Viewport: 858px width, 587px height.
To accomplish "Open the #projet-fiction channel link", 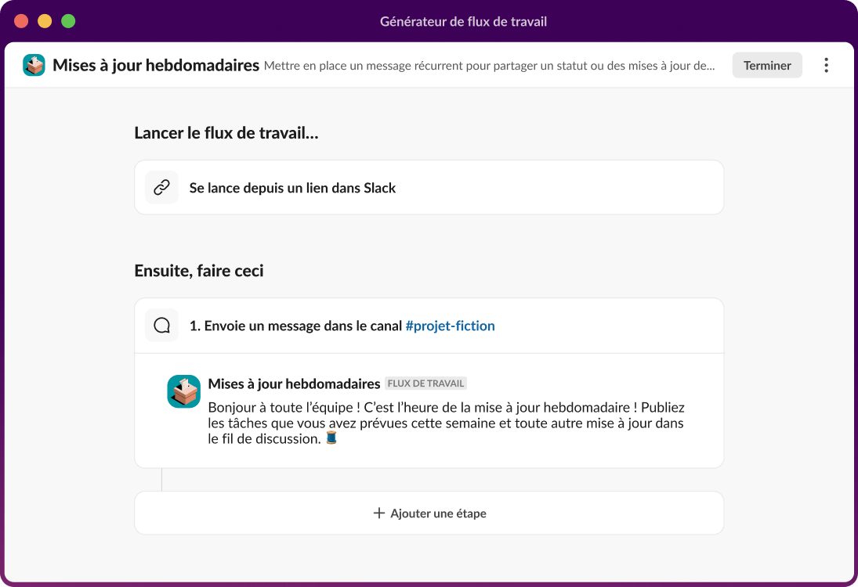I will (x=451, y=326).
